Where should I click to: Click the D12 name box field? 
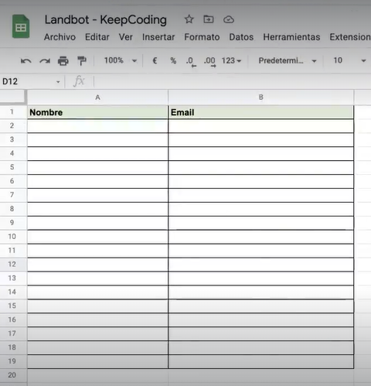(x=31, y=82)
